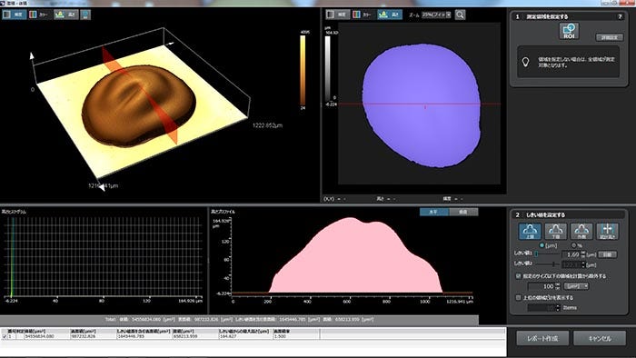Image resolution: width=636 pixels, height=358 pixels.
Task: Toggle the checkbox for result row 1
Action: 5,336
